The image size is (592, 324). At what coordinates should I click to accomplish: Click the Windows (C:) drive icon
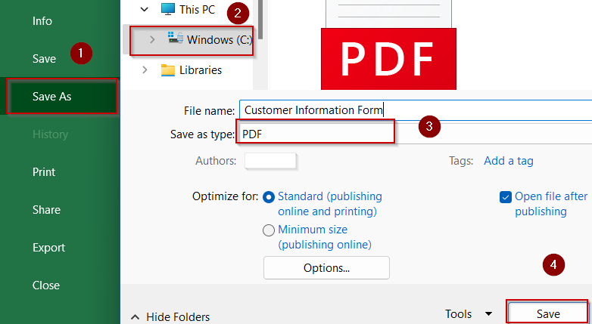point(176,38)
